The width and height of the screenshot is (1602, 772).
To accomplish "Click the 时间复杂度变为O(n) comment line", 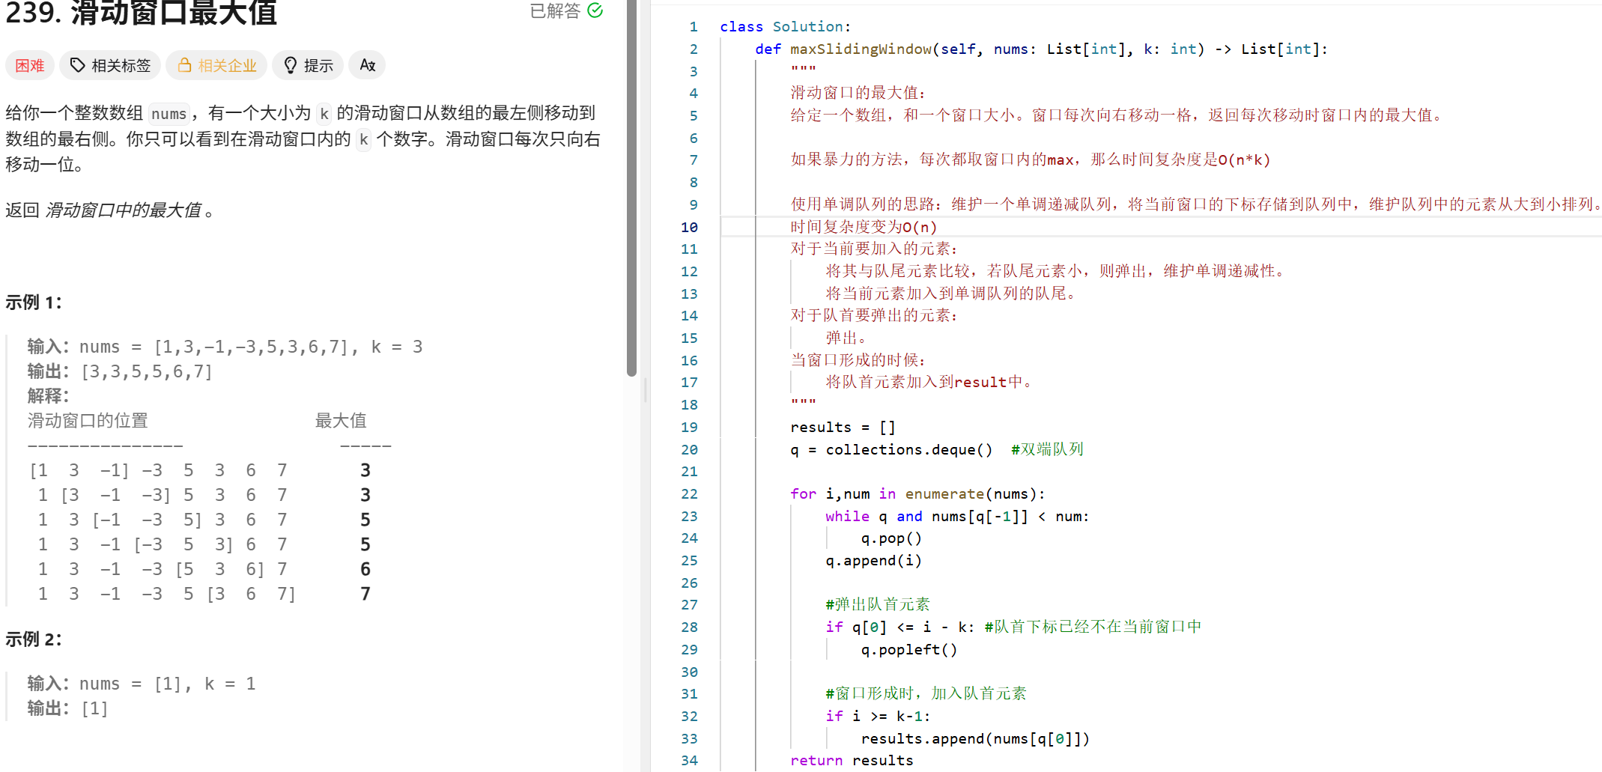I will 864,227.
